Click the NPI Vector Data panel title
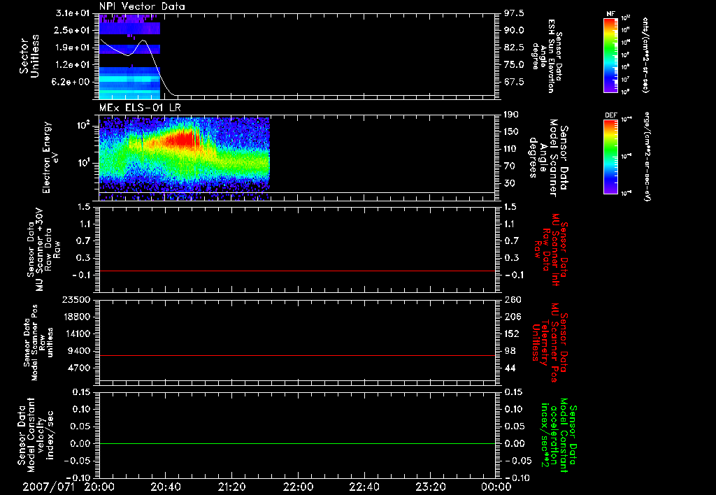This screenshot has height=495, width=716. click(x=142, y=6)
